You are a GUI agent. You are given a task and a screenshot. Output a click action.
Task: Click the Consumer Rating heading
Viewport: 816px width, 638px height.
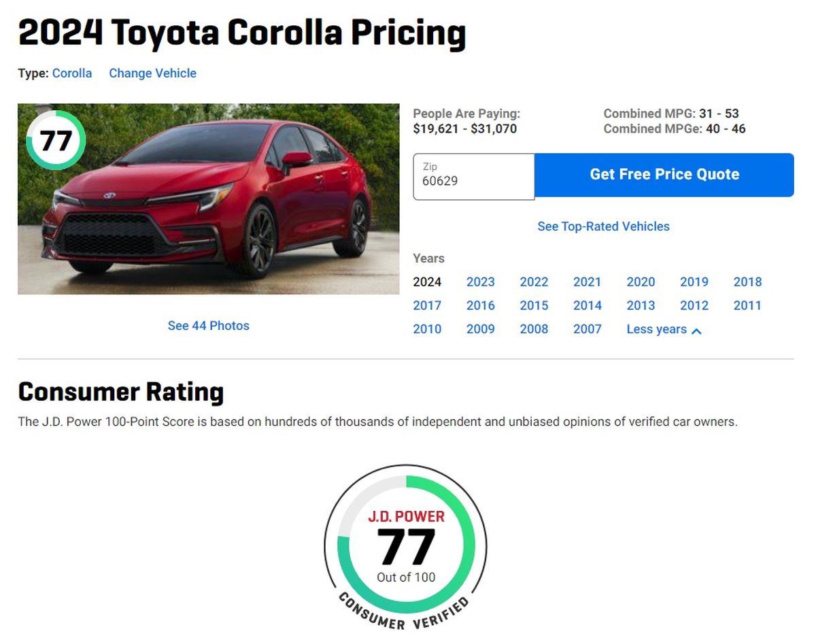121,392
